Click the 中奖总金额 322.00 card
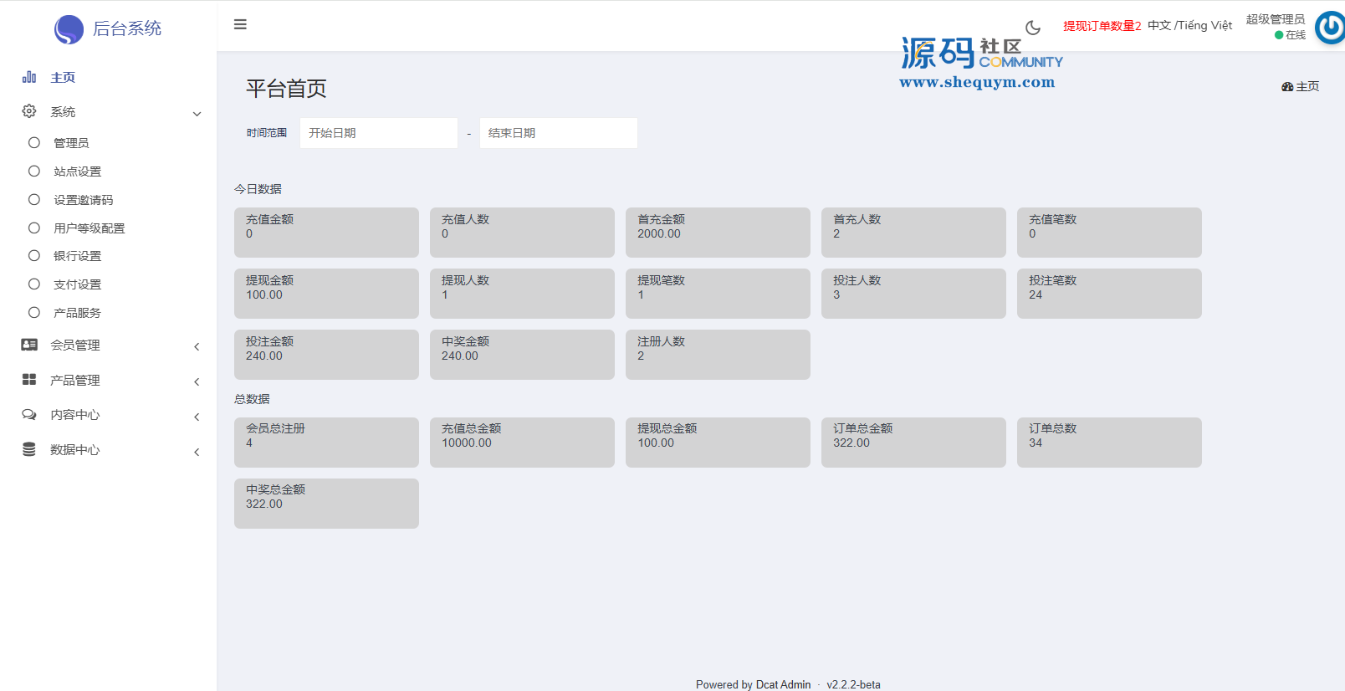The image size is (1345, 691). (326, 504)
